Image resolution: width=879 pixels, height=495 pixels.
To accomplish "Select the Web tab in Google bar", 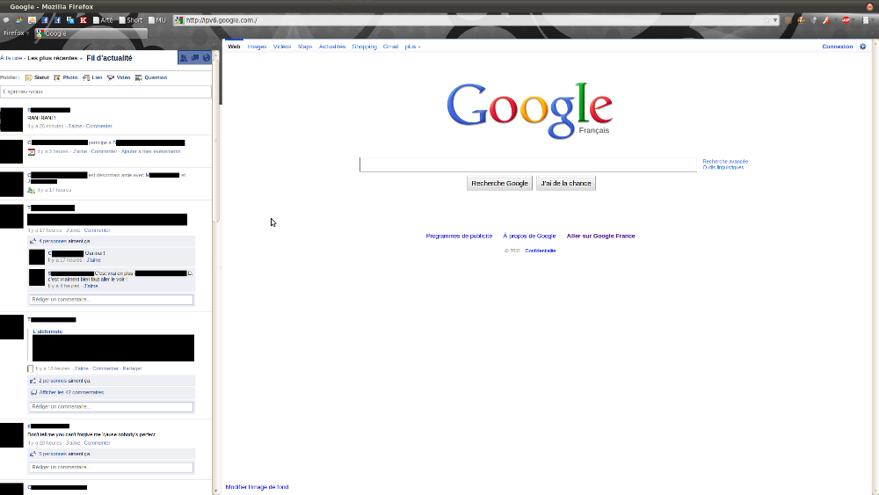I will [234, 47].
